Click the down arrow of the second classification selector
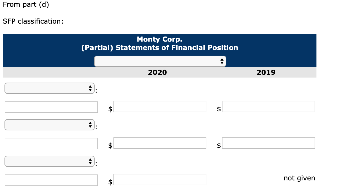This screenshot has height=195, width=357. coord(90,126)
